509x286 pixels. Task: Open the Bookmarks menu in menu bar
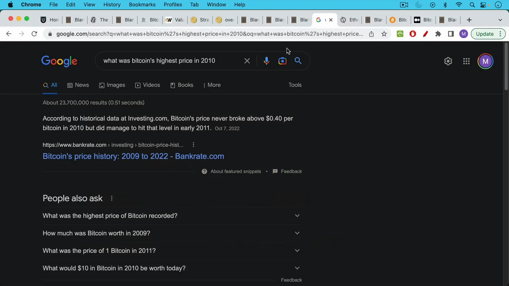[x=142, y=4]
